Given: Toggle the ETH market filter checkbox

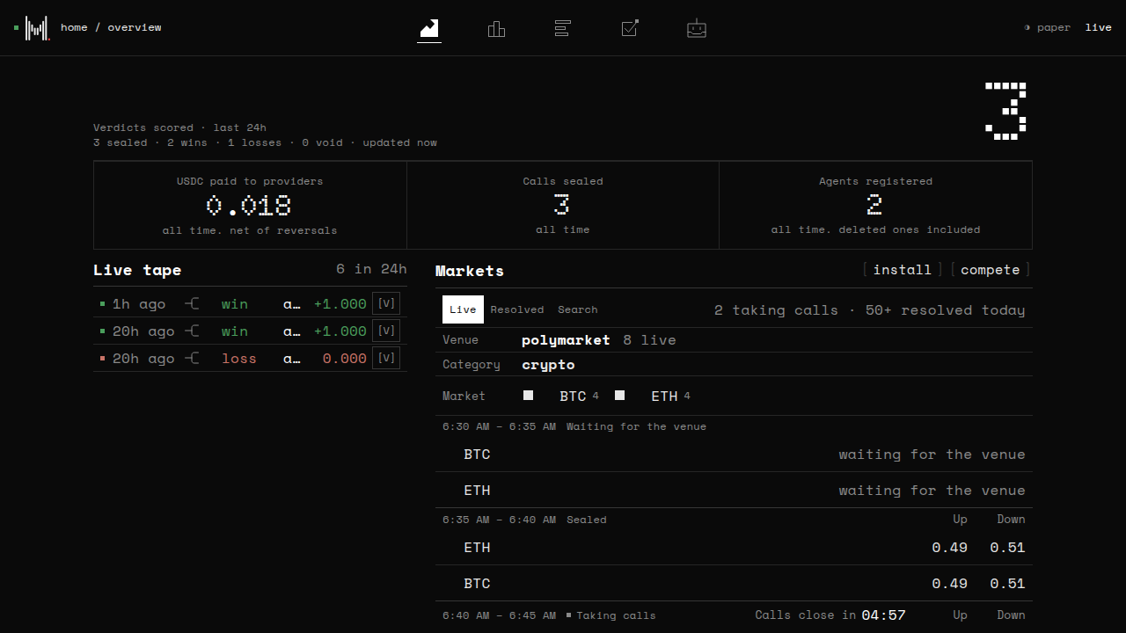Looking at the screenshot, I should click(619, 396).
